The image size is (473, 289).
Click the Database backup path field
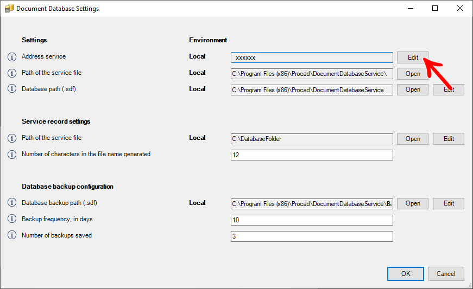pyautogui.click(x=312, y=204)
